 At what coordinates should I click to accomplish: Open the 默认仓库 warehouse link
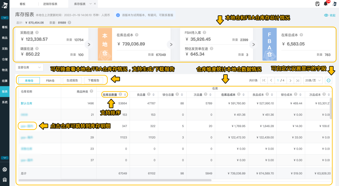coord(26,103)
